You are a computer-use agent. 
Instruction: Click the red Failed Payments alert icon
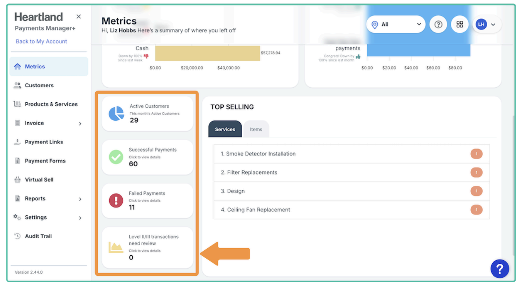click(x=116, y=200)
